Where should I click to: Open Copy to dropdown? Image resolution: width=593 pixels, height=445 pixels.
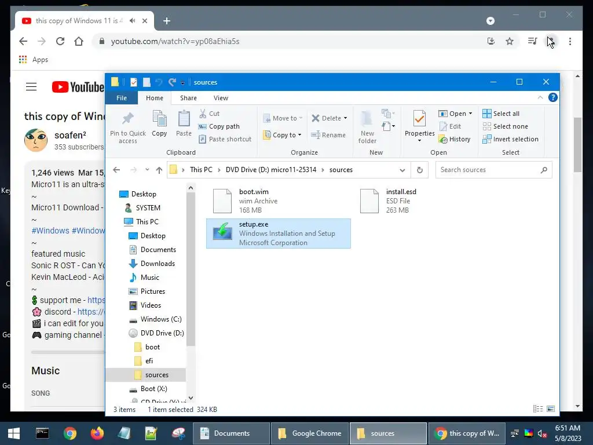282,134
